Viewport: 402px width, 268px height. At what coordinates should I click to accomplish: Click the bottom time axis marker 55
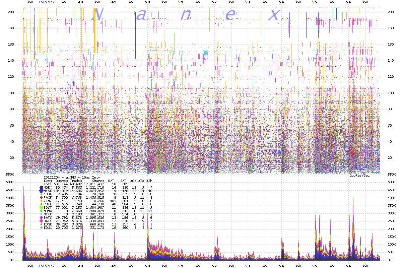coord(315,266)
